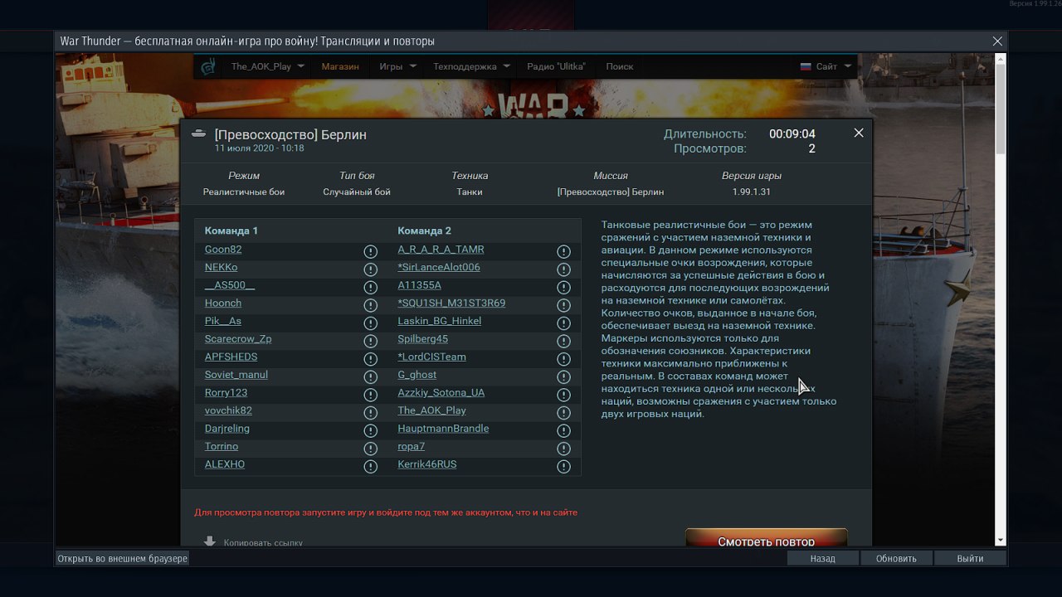Click the info icon beside Soviet_manul
The width and height of the screenshot is (1062, 597).
point(371,376)
